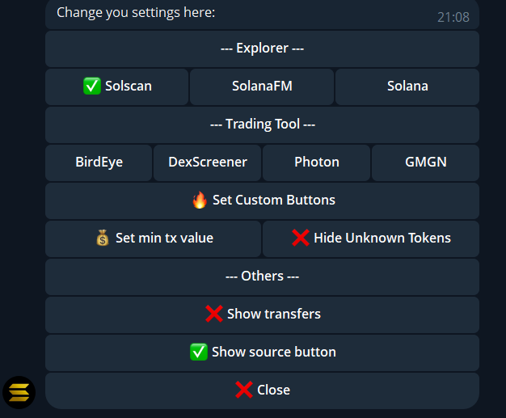Select Solana as the explorer
The image size is (506, 418).
[x=407, y=87]
